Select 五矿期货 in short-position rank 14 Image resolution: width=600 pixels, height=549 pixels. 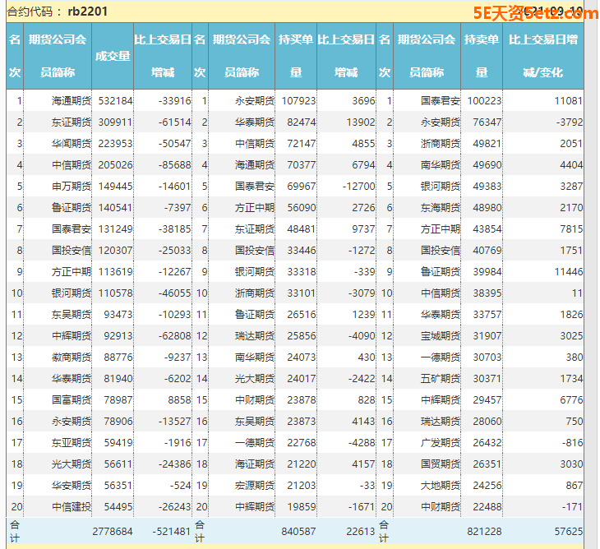441,378
